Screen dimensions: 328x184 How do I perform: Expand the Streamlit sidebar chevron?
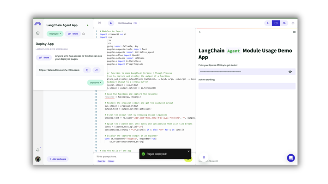click(200, 32)
